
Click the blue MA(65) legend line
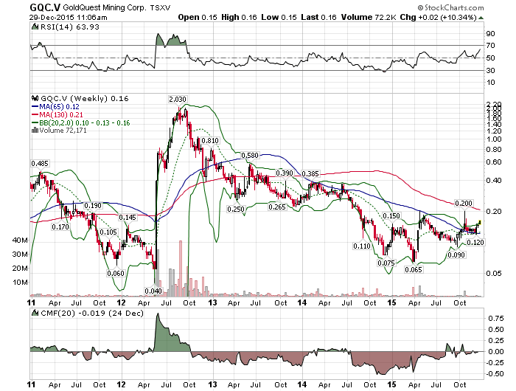(35, 106)
